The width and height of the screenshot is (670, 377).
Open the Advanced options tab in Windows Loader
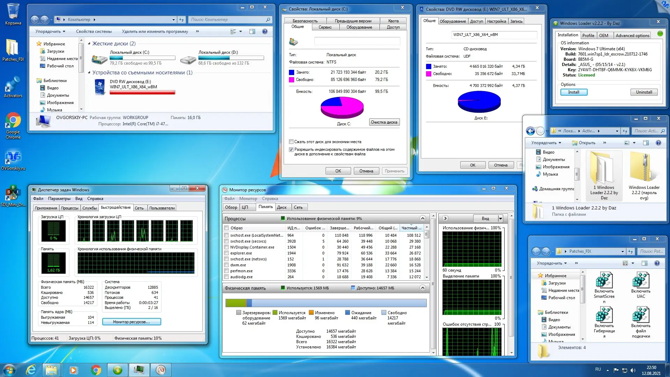point(632,36)
